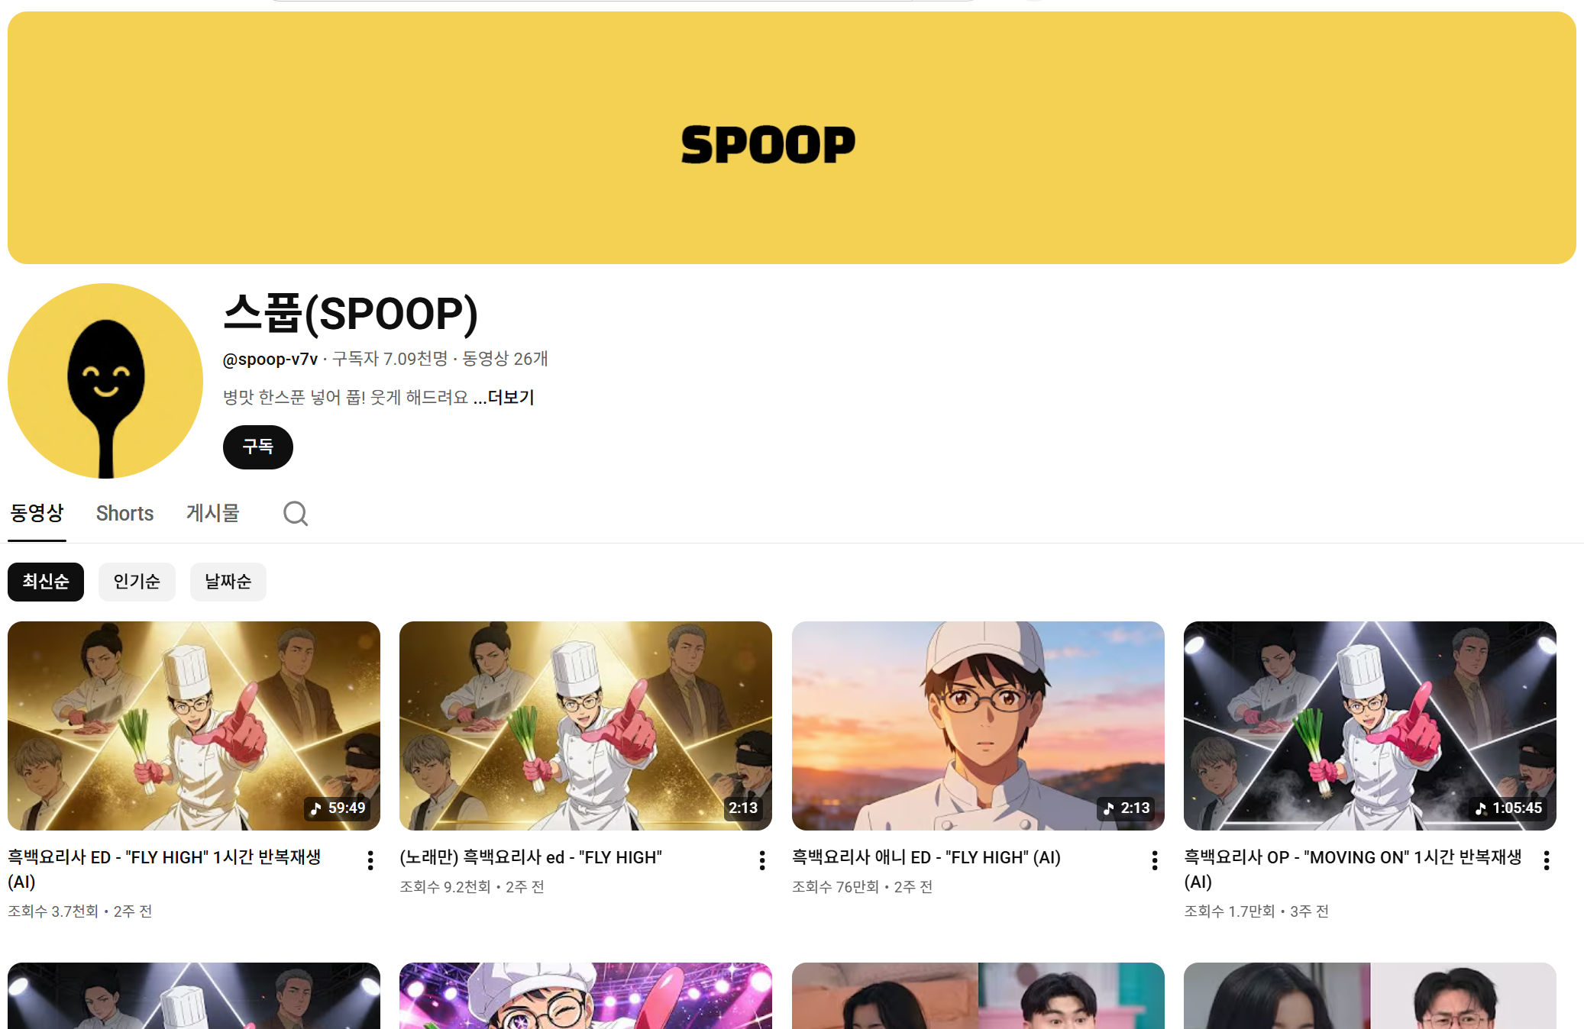The width and height of the screenshot is (1584, 1029).
Task: Select the 인기순 sort chip
Action: coord(137,582)
